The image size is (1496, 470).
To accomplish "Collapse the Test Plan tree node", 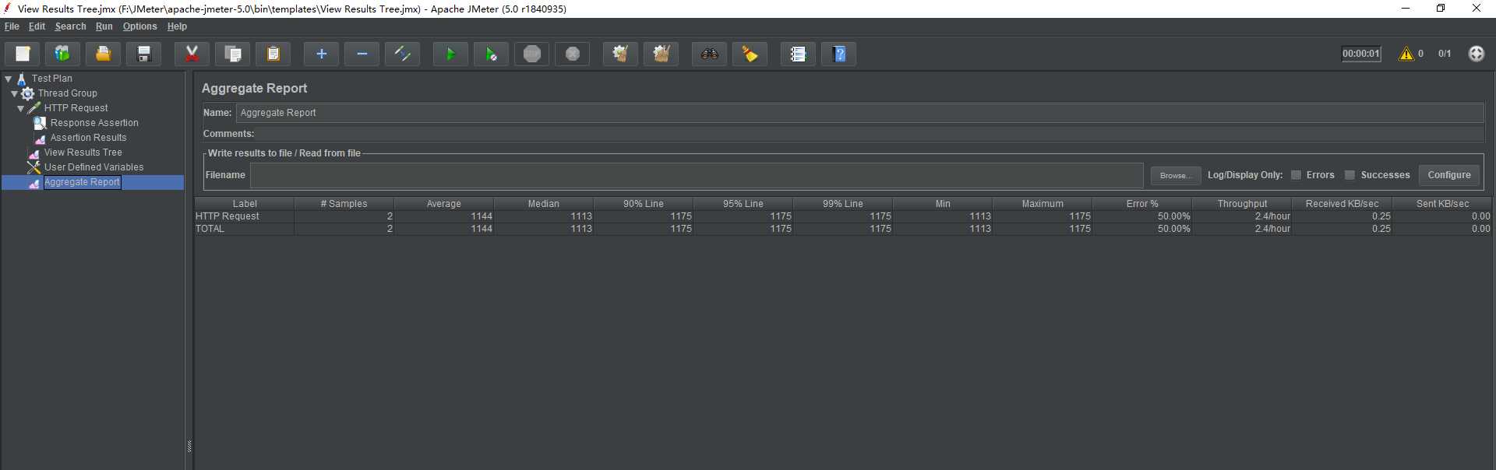I will click(8, 79).
